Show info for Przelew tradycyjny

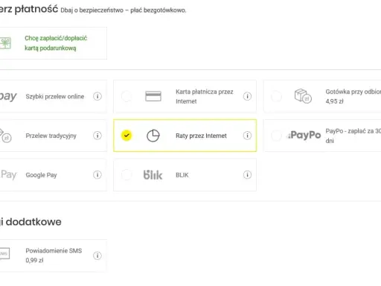pos(97,136)
